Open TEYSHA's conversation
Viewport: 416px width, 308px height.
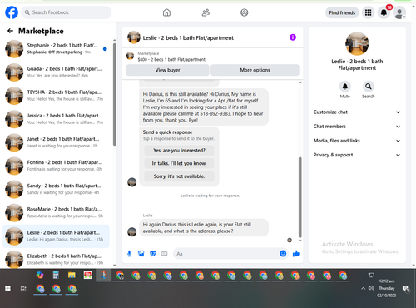[x=56, y=96]
